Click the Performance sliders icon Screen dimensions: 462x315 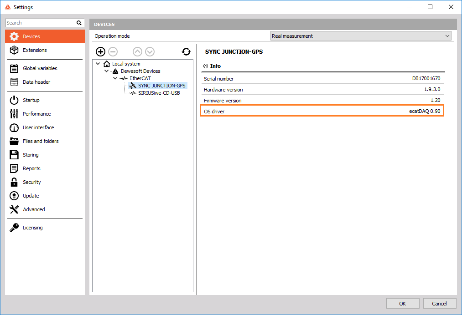click(14, 114)
